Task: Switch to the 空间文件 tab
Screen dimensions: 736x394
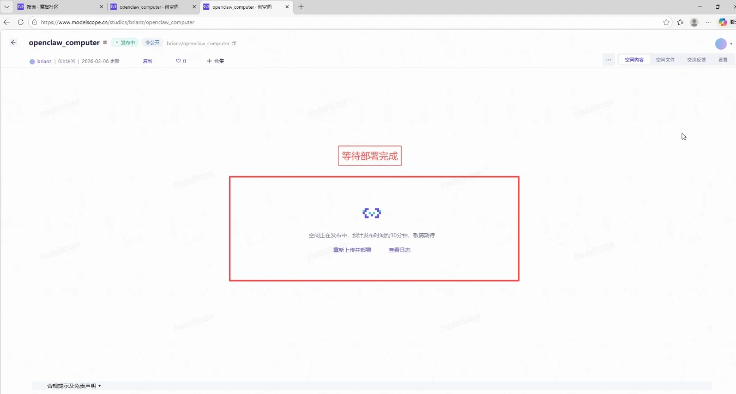Action: (665, 59)
